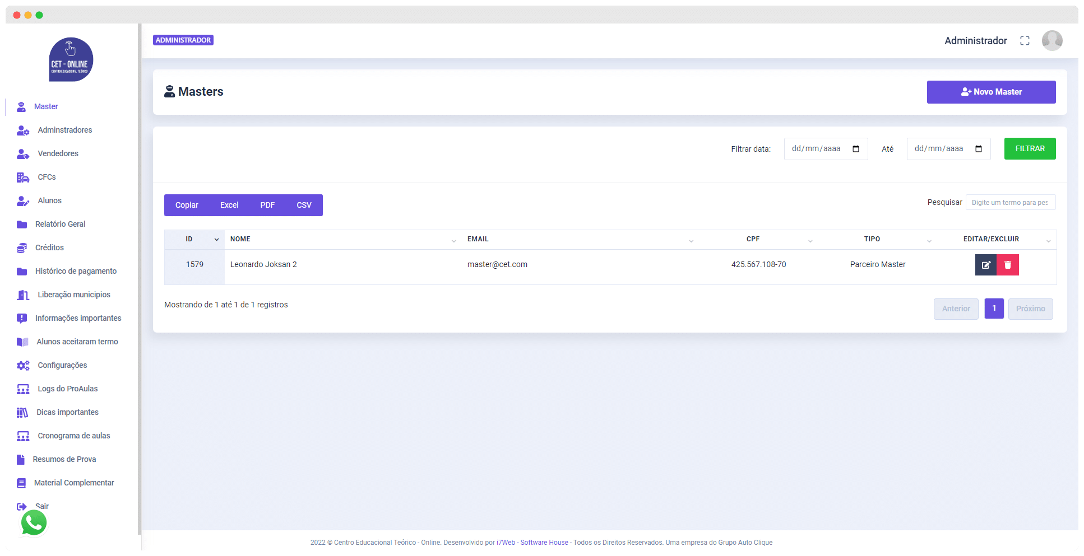This screenshot has height=556, width=1084.
Task: Click the Configurações gears icon
Action: (22, 366)
